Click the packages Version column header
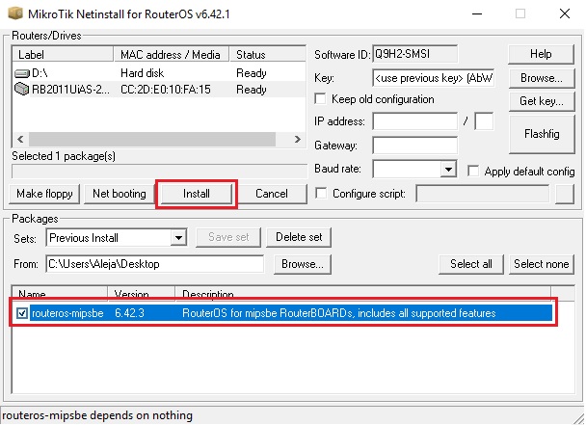Viewport: 586px width, 425px height. [x=142, y=293]
